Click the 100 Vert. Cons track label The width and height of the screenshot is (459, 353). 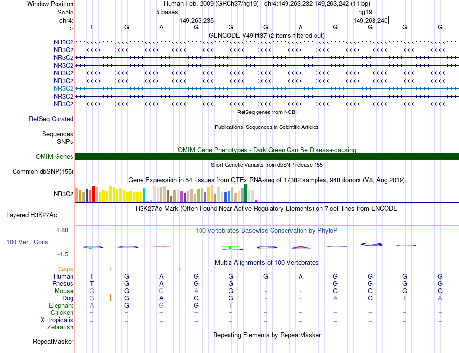(27, 242)
